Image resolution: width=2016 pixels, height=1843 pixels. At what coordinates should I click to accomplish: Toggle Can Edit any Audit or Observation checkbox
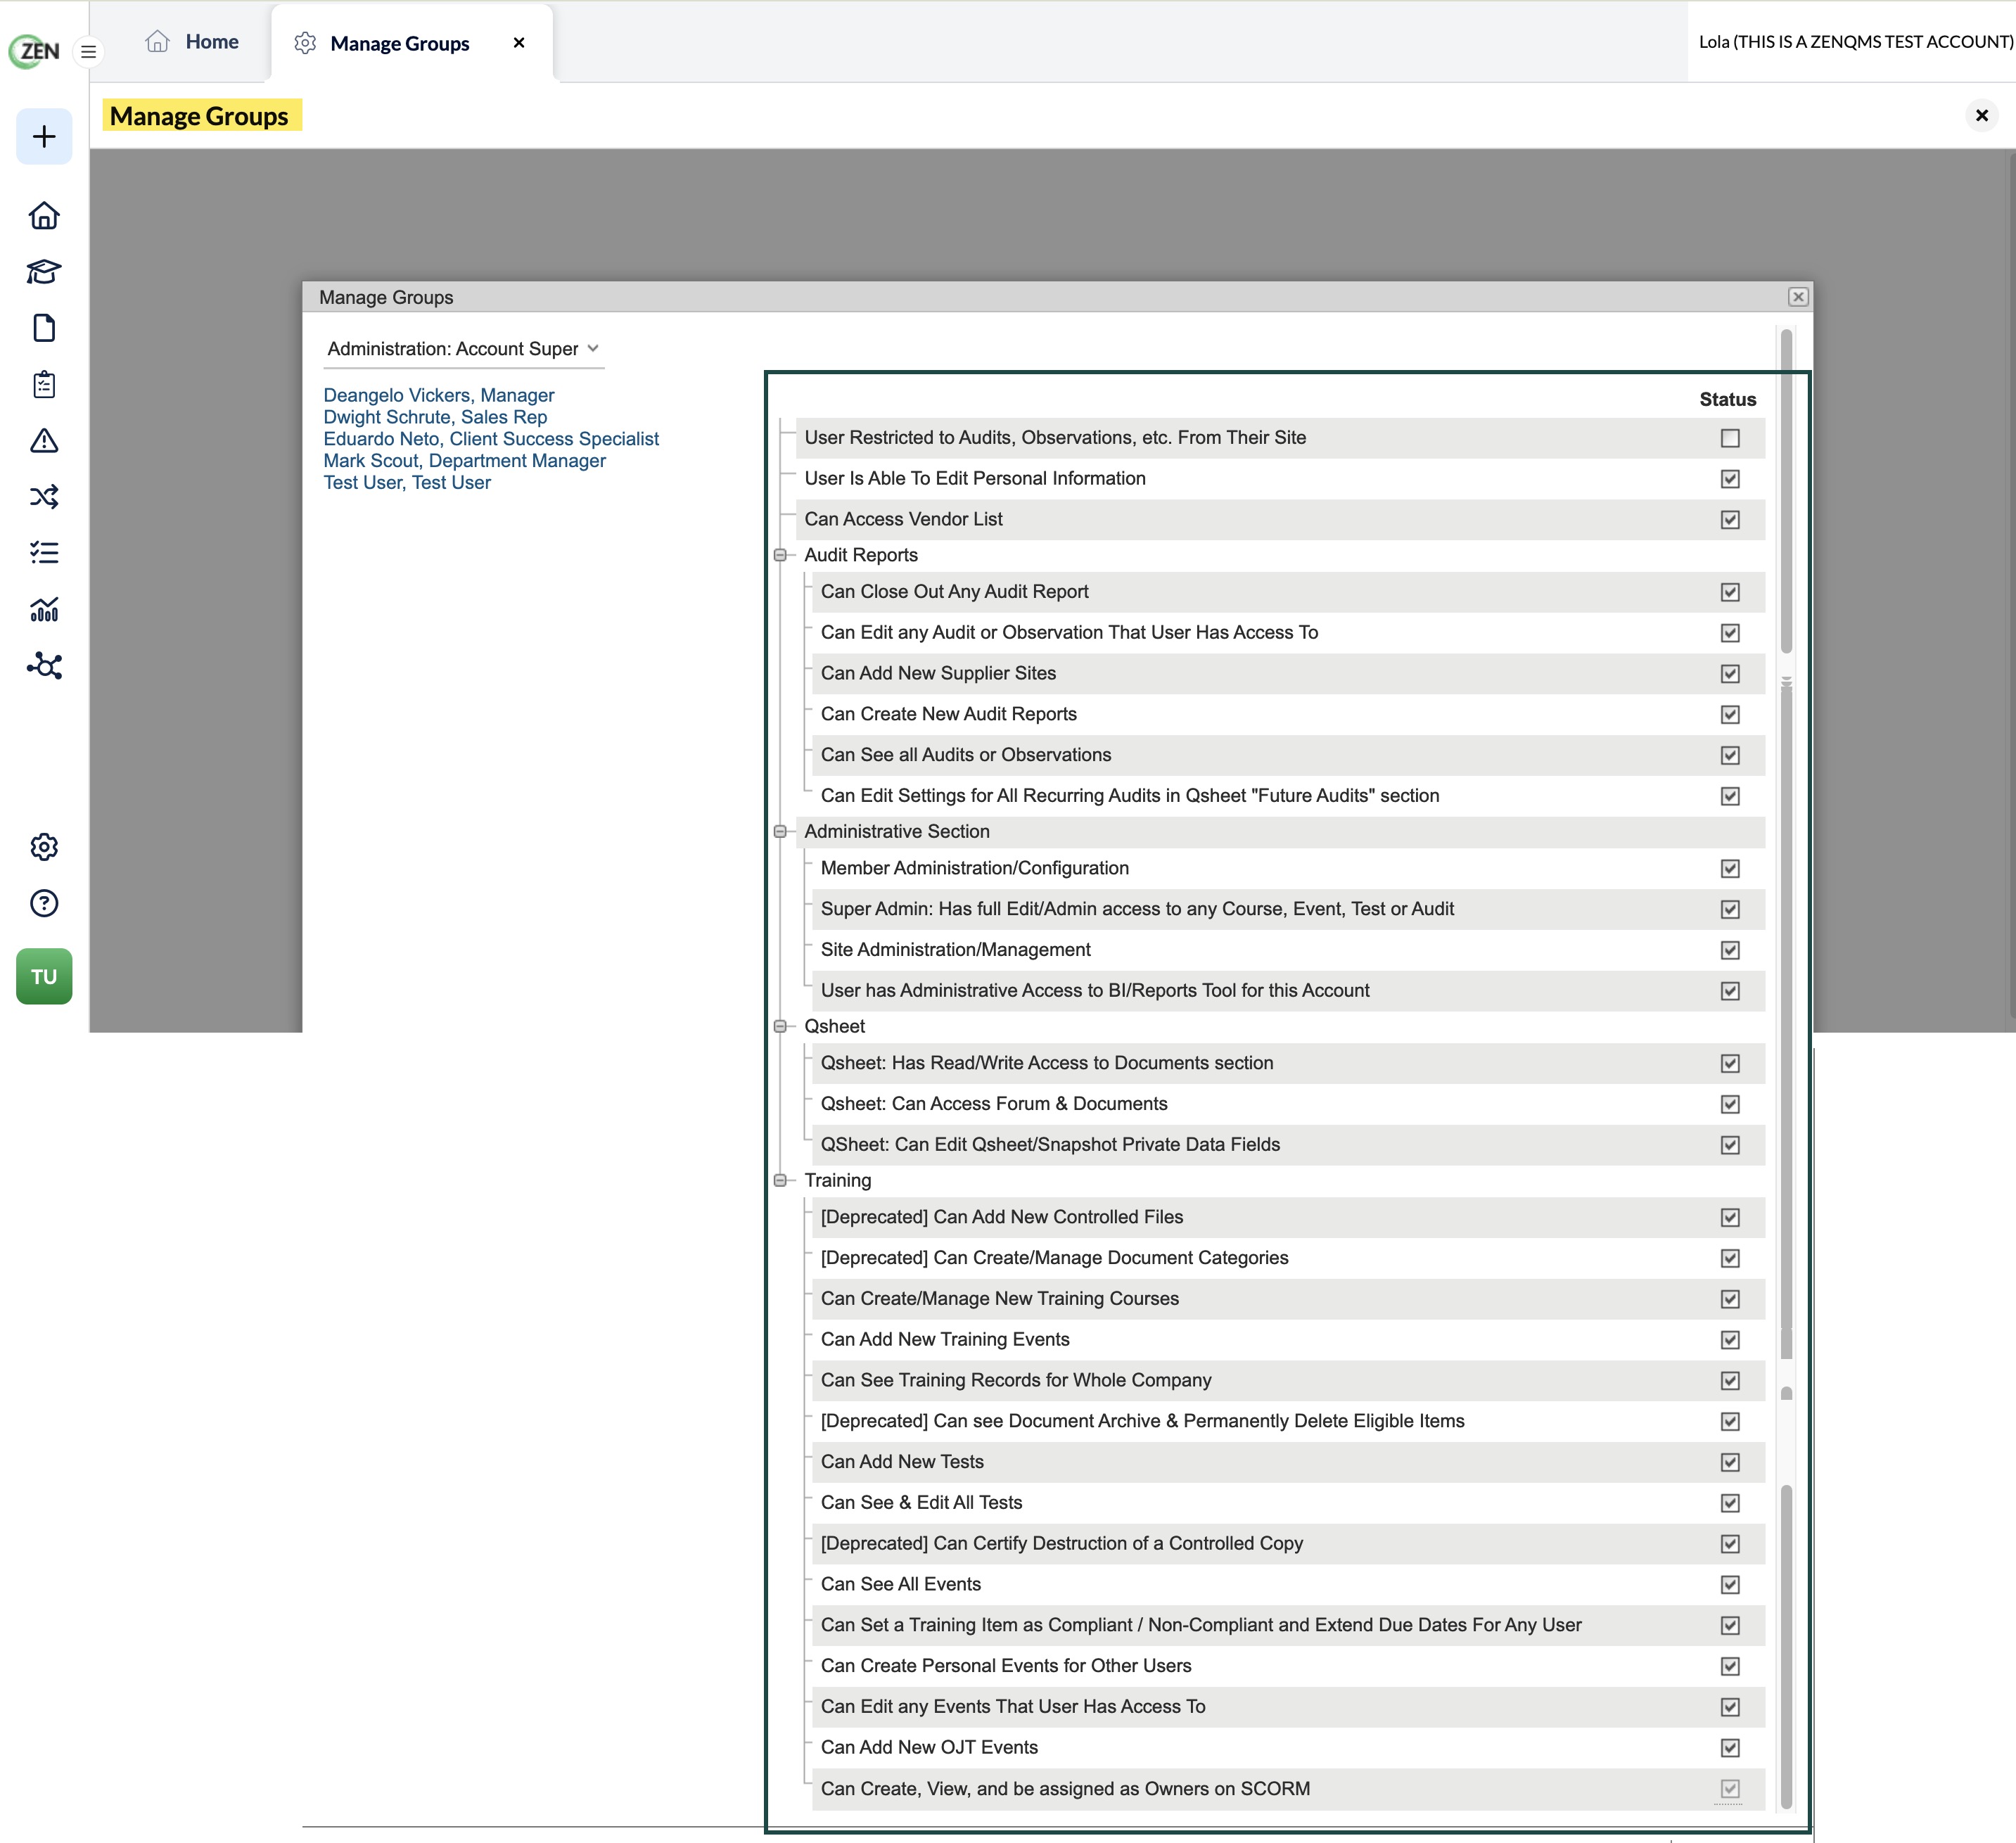tap(1730, 633)
